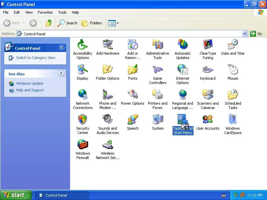Select Printers and Faxes icon
Image resolution: width=267 pixels, height=200 pixels.
(158, 94)
